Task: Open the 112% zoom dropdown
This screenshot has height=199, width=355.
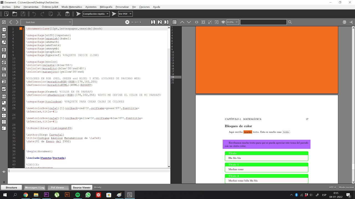Action: tap(232, 22)
